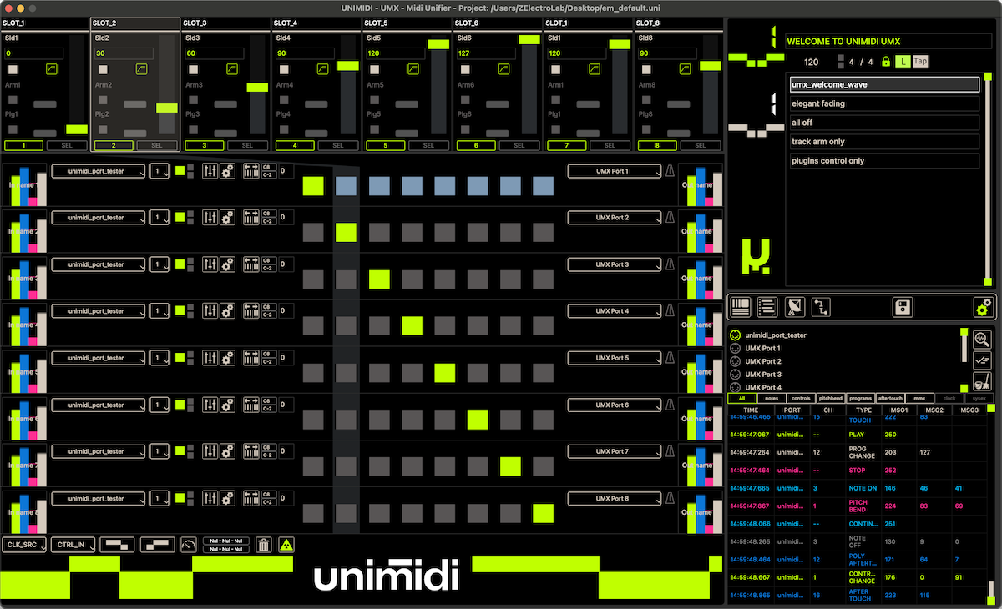Select the pitchbend filter tab
This screenshot has width=1002, height=609.
(x=830, y=399)
